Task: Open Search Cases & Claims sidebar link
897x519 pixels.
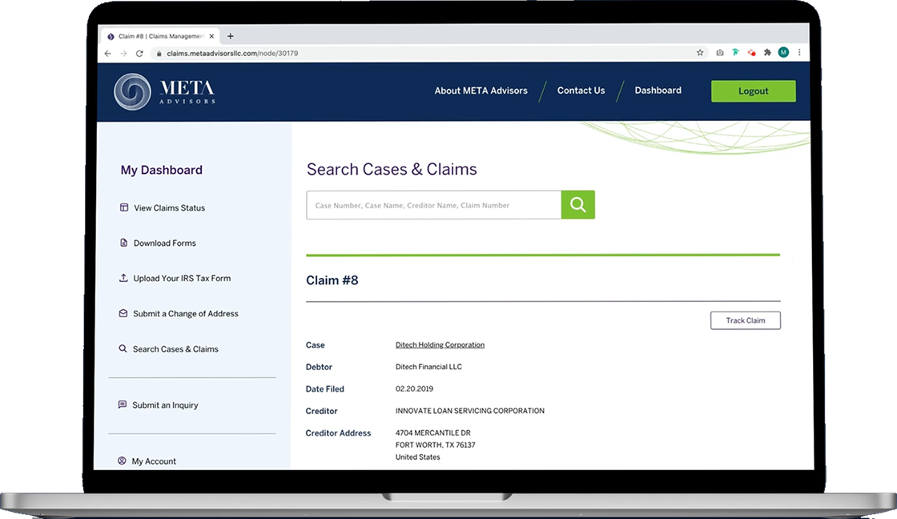Action: pos(175,349)
